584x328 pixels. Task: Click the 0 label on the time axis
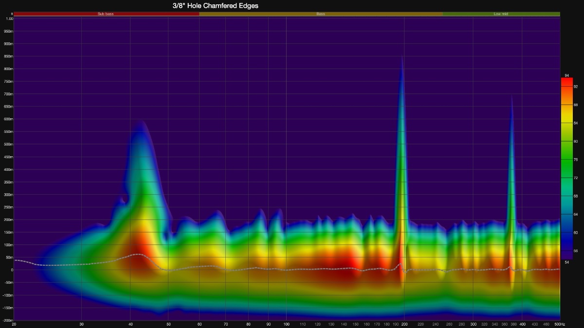[x=11, y=270]
